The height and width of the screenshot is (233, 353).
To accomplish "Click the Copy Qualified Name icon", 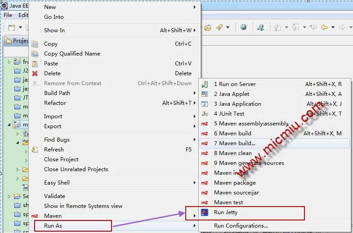I will coord(35,54).
